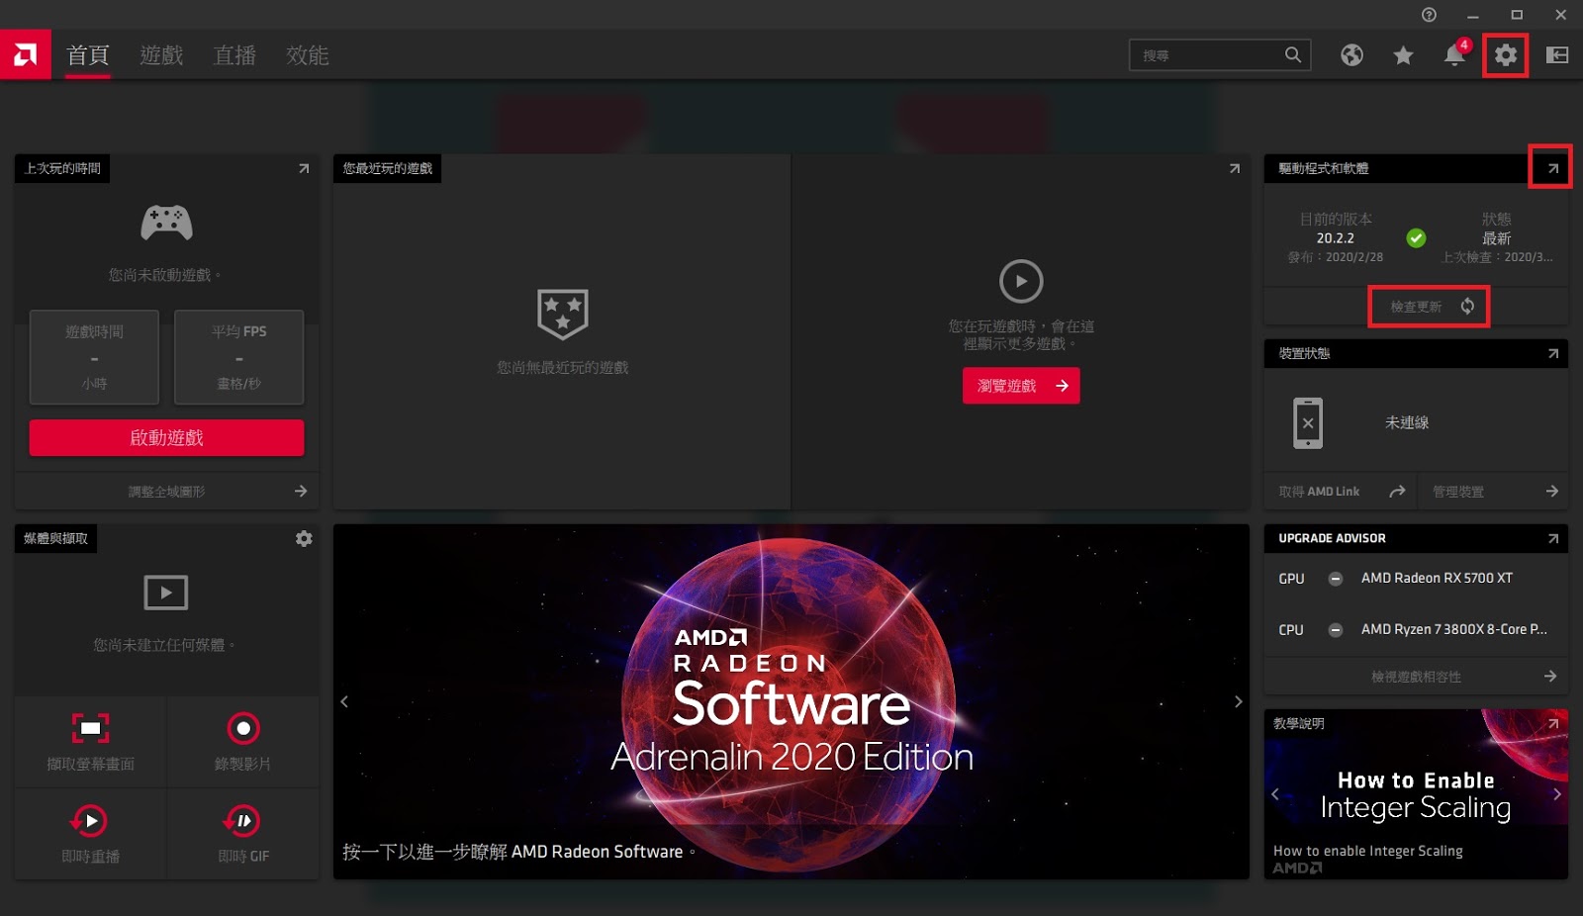
Task: Click the red 啟動遊戲 button
Action: tap(166, 437)
